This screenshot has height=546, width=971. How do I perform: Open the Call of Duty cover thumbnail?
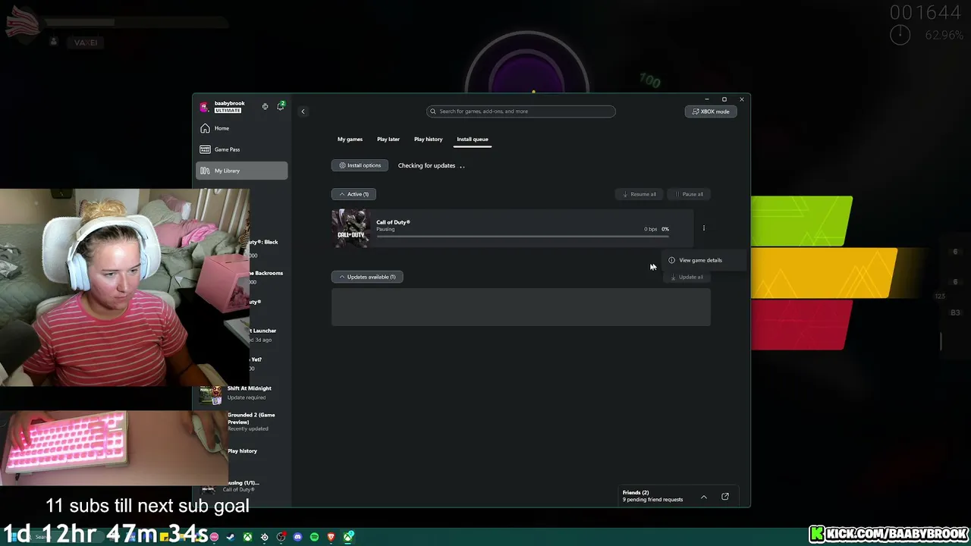[x=350, y=228]
